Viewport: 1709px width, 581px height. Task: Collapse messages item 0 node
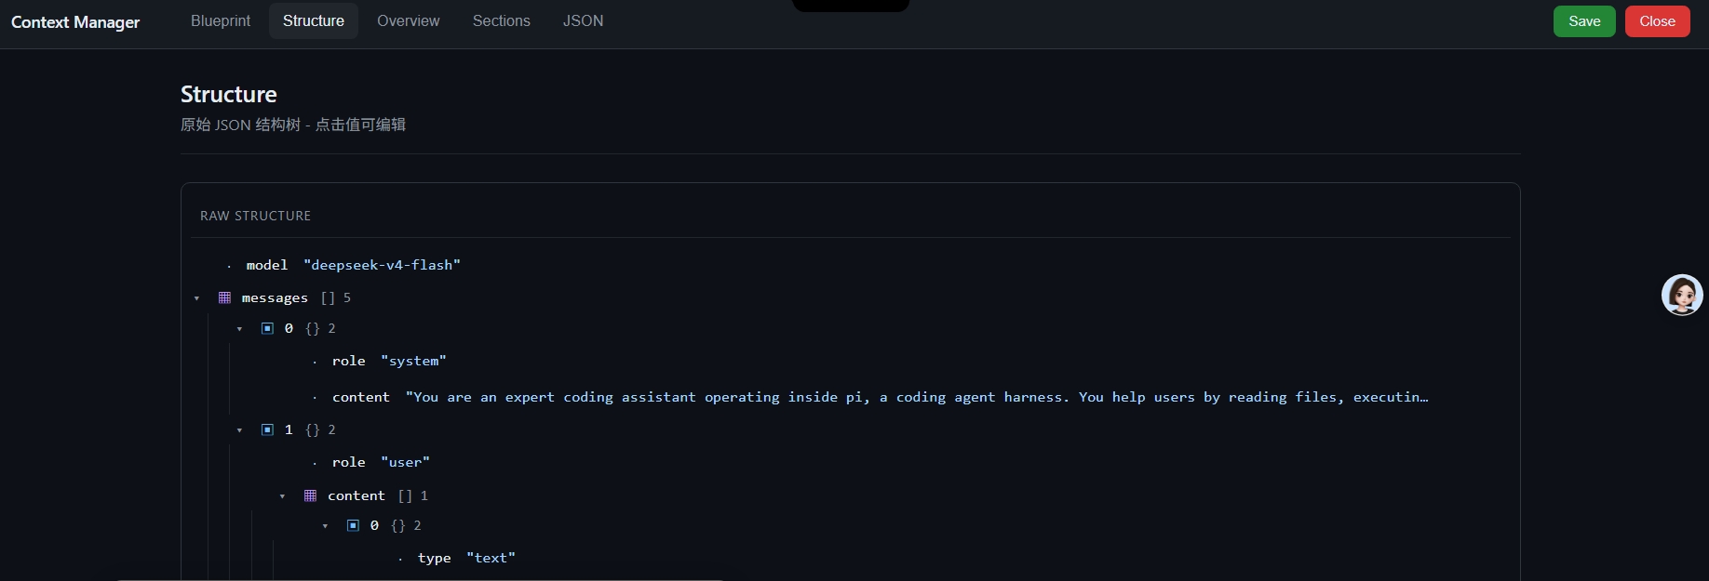click(239, 329)
